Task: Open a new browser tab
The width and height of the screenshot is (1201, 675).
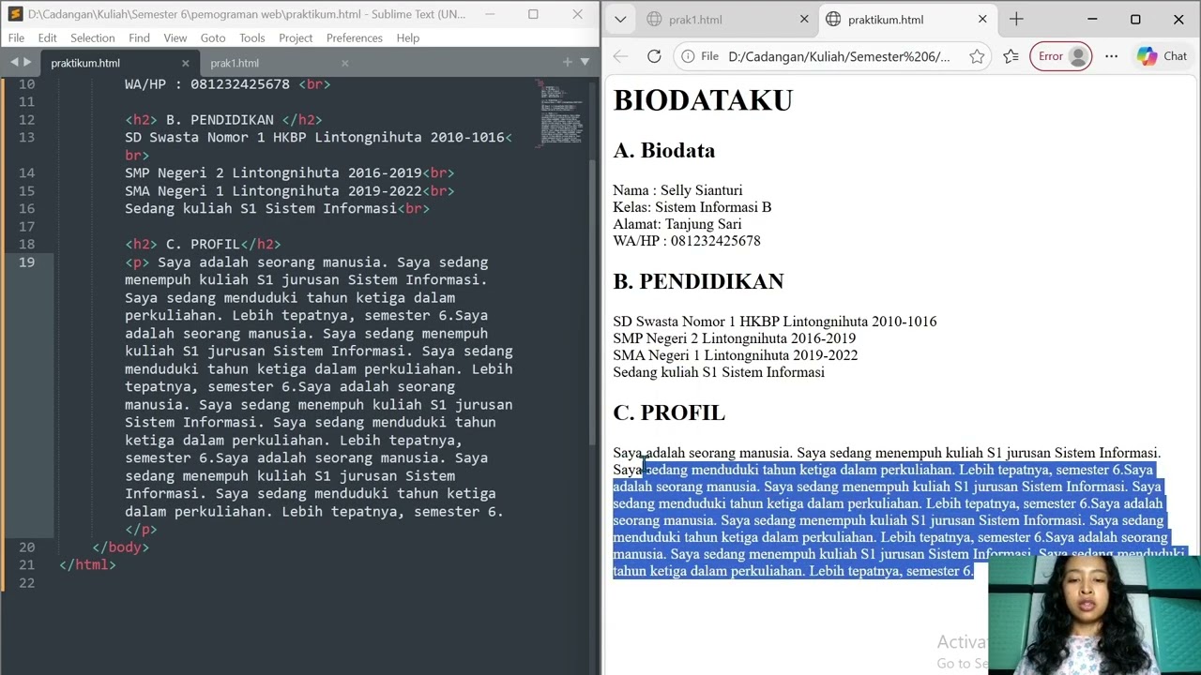Action: click(1016, 19)
